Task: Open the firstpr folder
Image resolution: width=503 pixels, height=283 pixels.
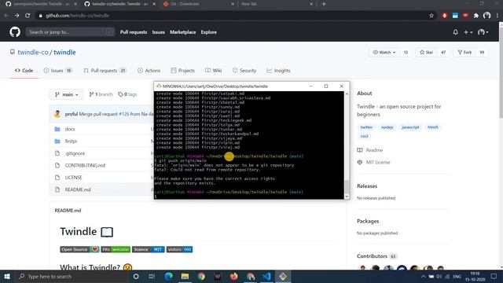Action: (x=72, y=141)
